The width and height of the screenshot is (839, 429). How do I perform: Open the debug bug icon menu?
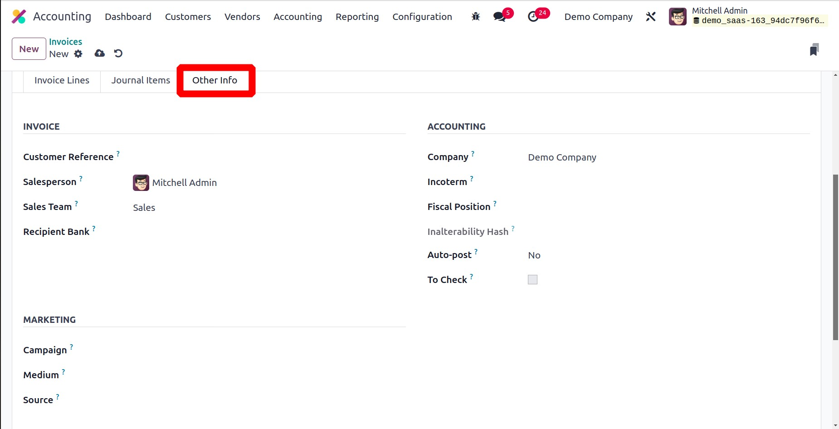(475, 17)
